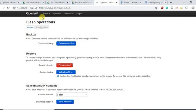This screenshot has height=110, width=196.
Task: Open the Network dropdown menu
Action: point(69,13)
